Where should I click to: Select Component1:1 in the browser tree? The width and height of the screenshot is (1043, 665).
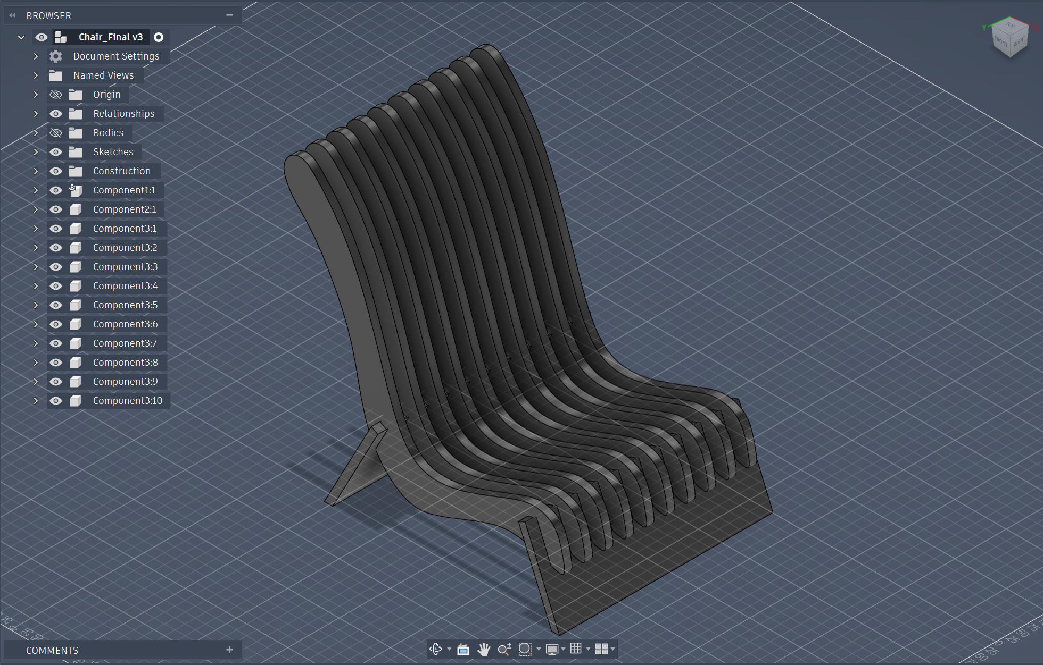click(124, 190)
